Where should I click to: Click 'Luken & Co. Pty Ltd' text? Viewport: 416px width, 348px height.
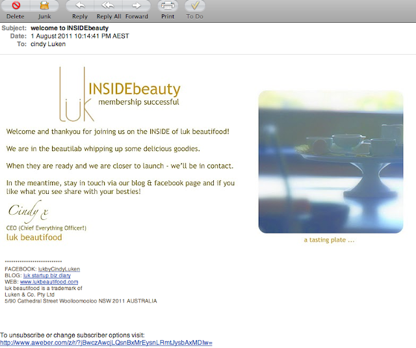[x=29, y=295]
